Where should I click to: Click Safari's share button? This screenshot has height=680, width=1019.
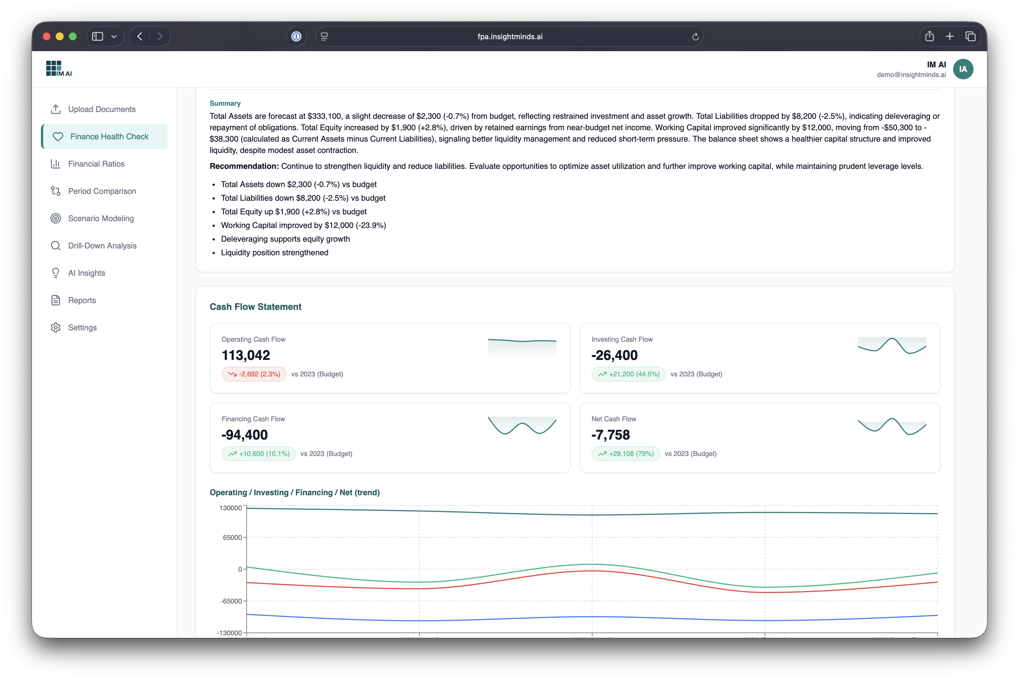tap(929, 36)
